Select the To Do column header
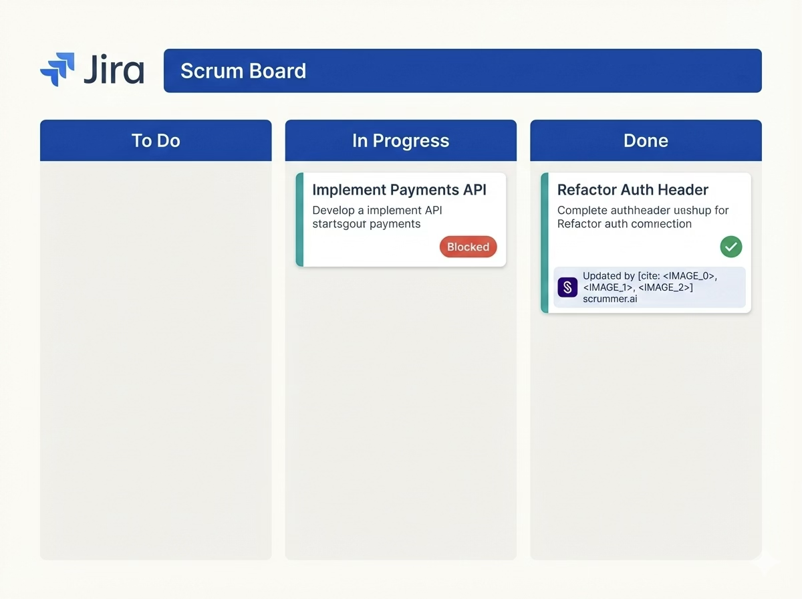 [156, 140]
